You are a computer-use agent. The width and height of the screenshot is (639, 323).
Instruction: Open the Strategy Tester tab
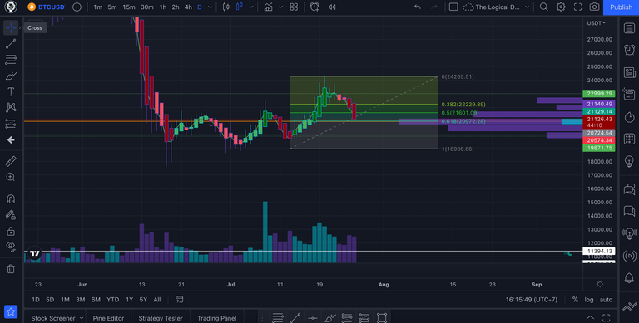click(x=161, y=318)
